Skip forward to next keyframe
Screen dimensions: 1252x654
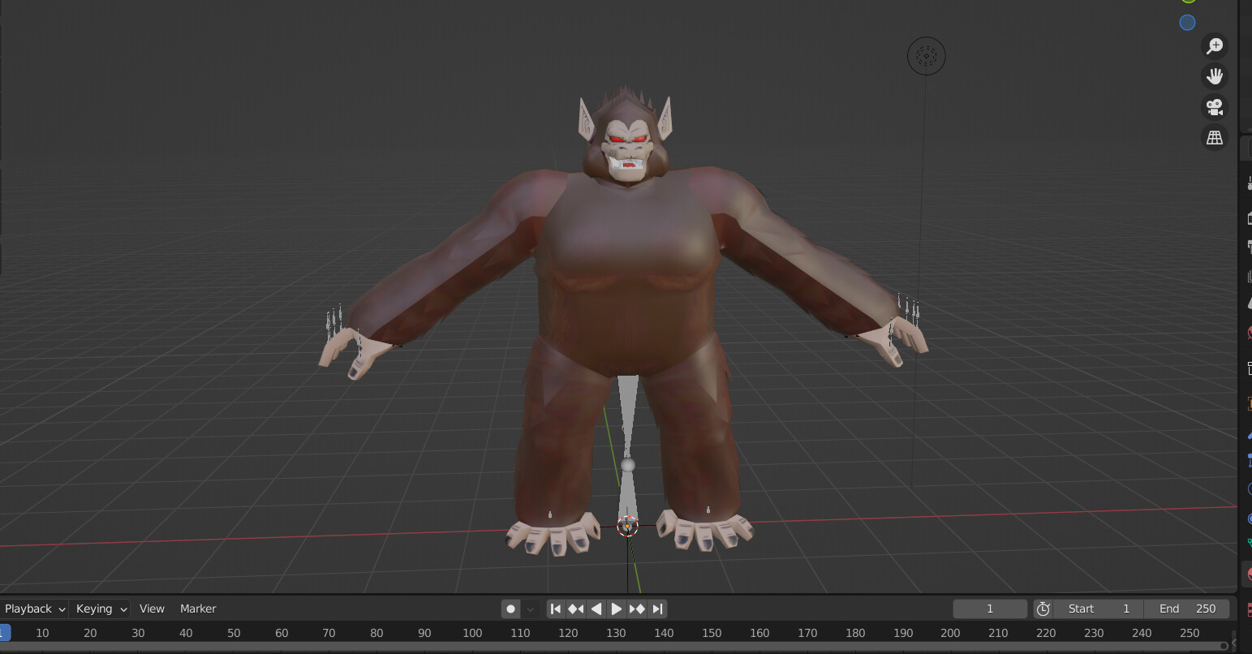coord(638,609)
